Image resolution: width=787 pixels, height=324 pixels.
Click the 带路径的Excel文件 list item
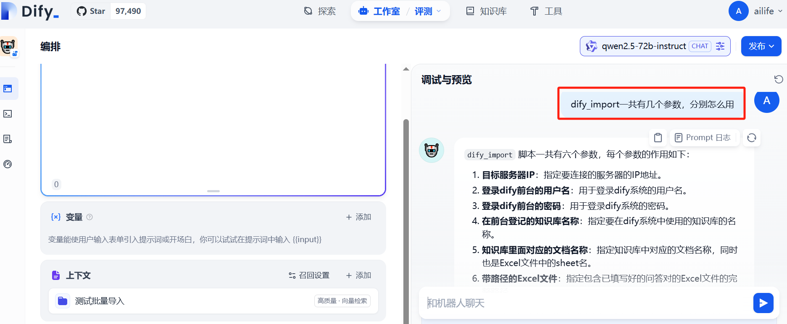click(x=605, y=279)
